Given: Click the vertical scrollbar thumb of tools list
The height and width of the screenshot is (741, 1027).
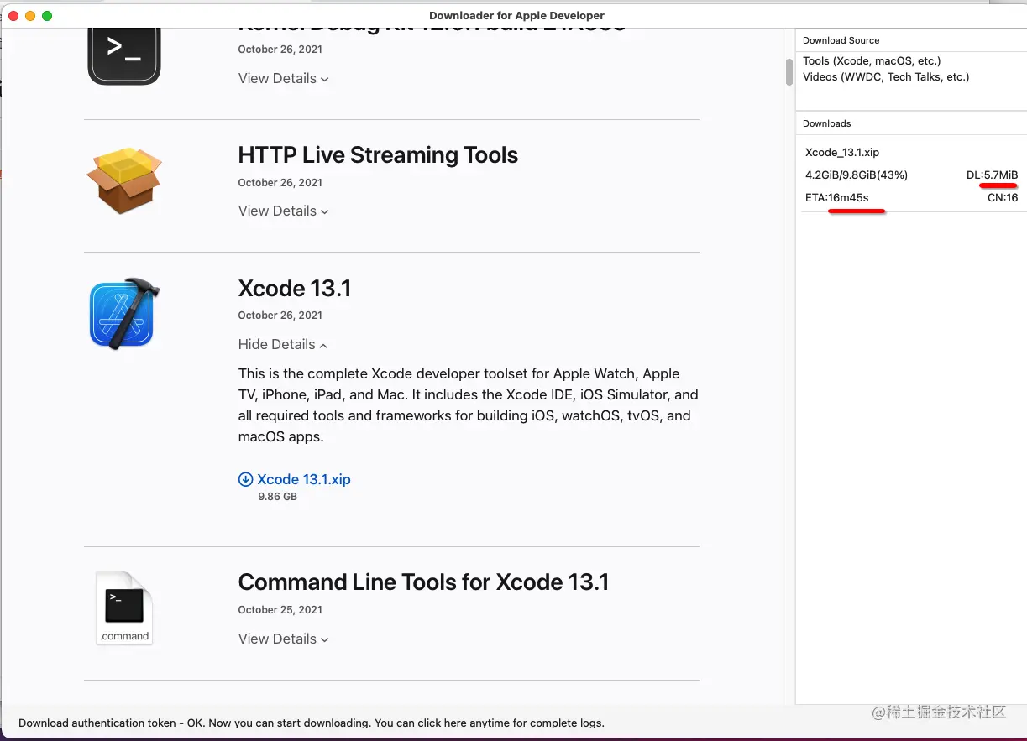Looking at the screenshot, I should coord(789,72).
